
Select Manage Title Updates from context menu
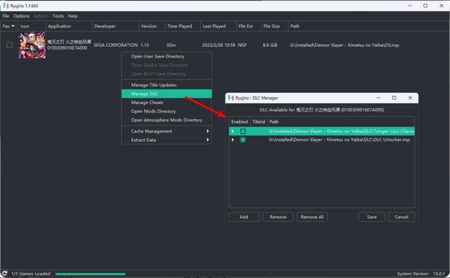154,85
